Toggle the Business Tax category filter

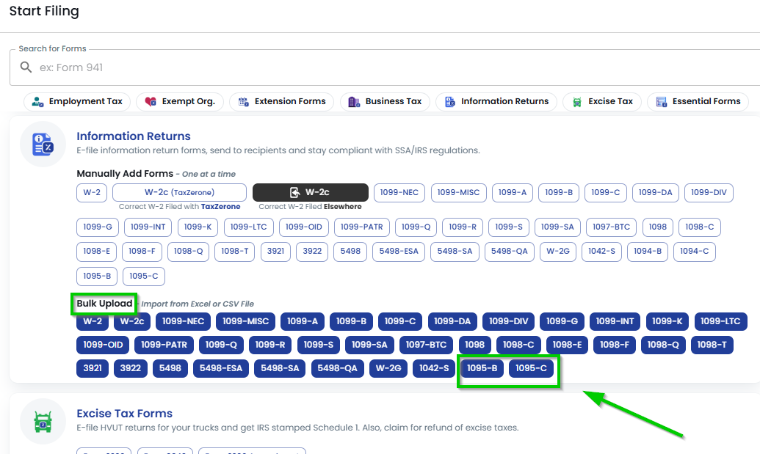click(x=385, y=101)
